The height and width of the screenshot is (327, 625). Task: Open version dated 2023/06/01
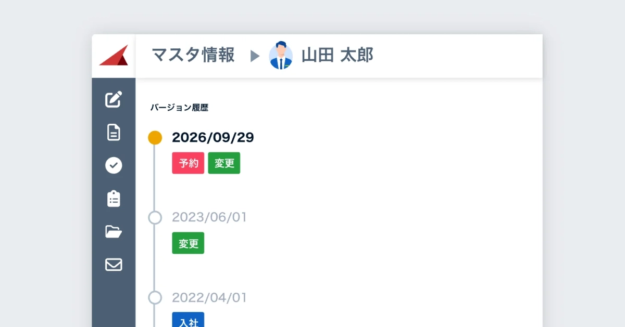point(209,218)
